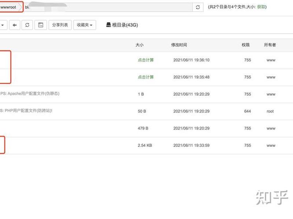Click the wwwroot breadcrumb path segment
Screen dimensions: 293x219
coord(8,7)
